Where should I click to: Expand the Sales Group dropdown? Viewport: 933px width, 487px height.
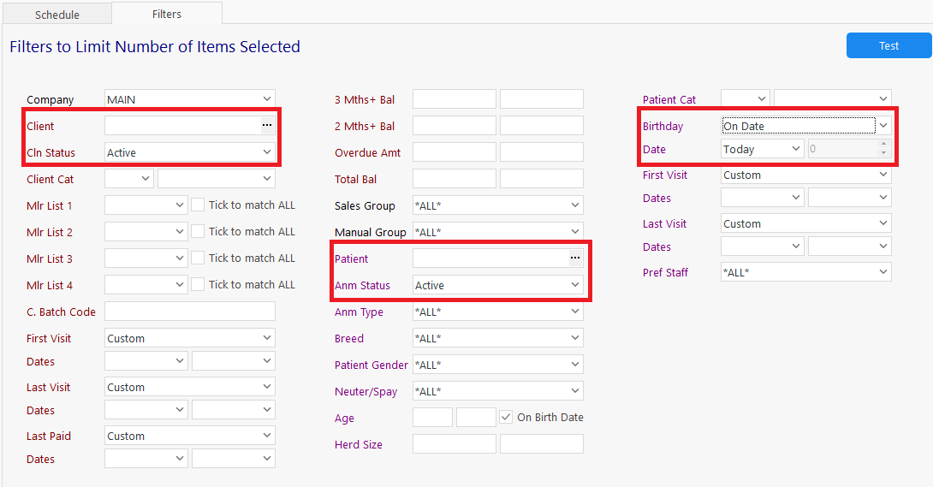coord(575,205)
